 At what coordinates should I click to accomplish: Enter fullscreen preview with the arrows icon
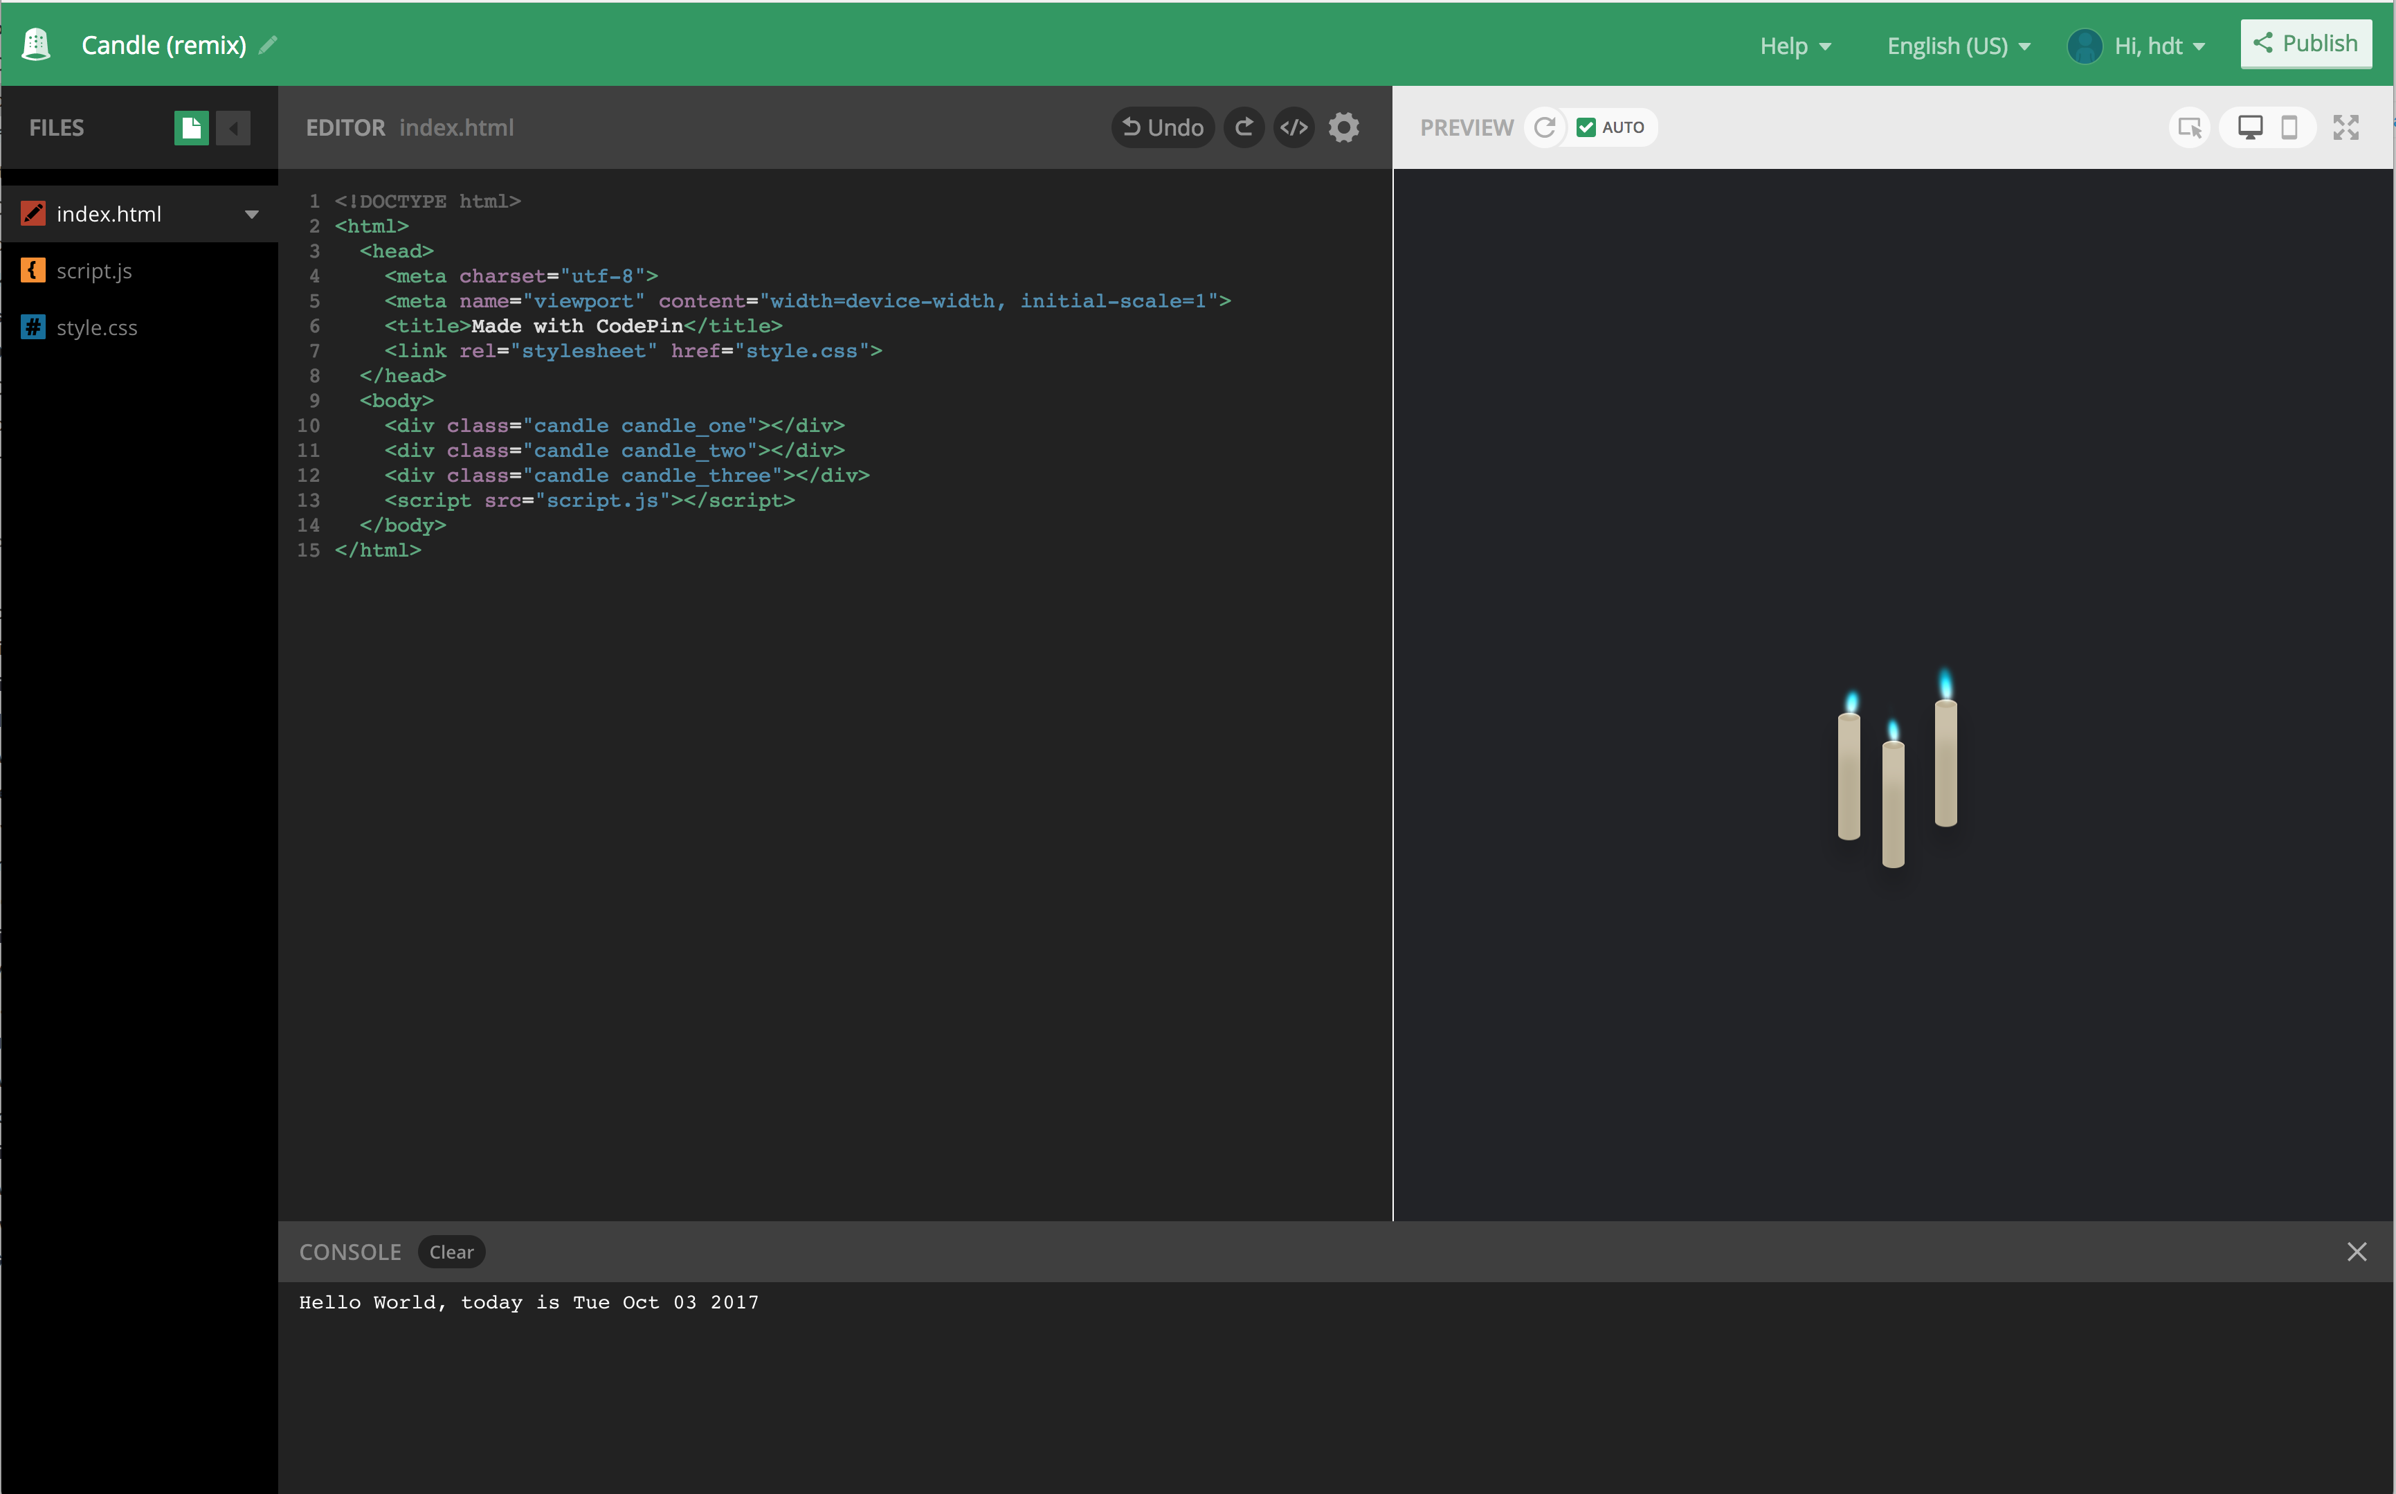coord(2347,127)
